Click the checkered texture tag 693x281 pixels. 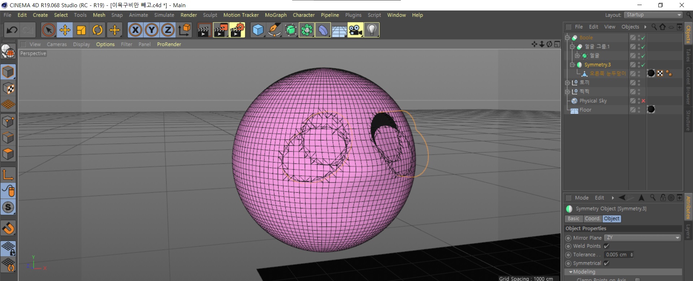coord(660,73)
